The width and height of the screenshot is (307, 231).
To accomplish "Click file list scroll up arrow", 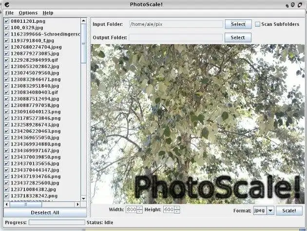I will point(84,21).
